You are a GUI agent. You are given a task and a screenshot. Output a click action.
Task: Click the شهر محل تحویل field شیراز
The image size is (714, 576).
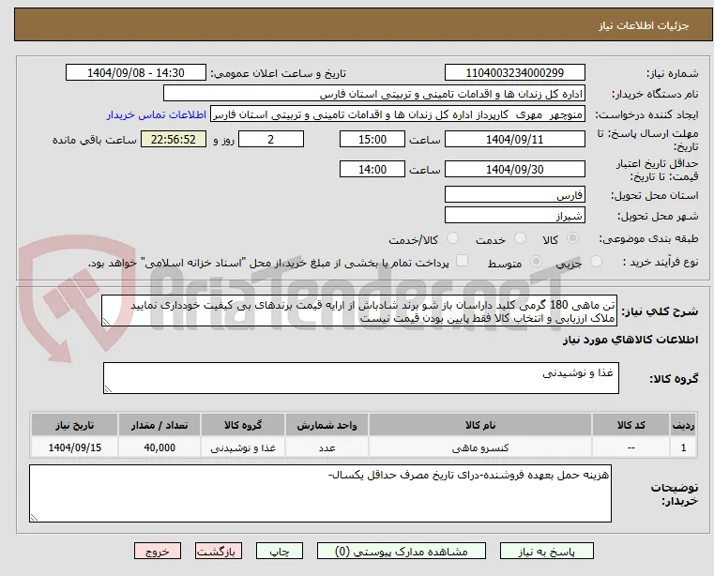click(514, 215)
